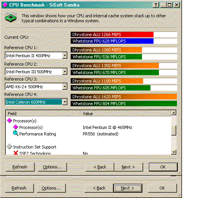Click the focused lower Next > button
The width and height of the screenshot is (197, 198).
tap(128, 188)
